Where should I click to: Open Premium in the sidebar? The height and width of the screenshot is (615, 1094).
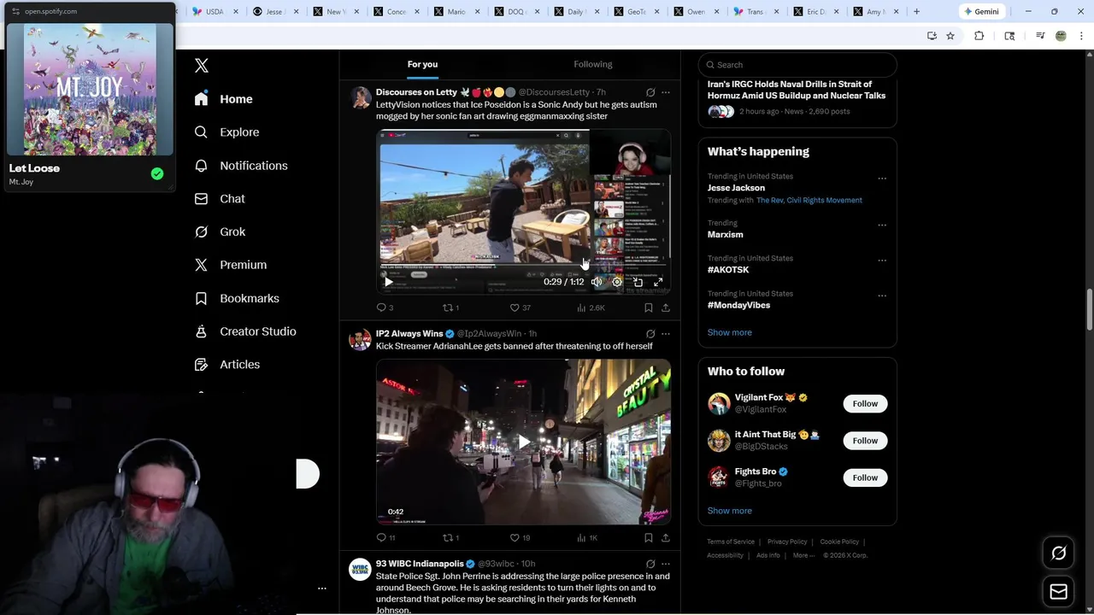[x=231, y=265]
